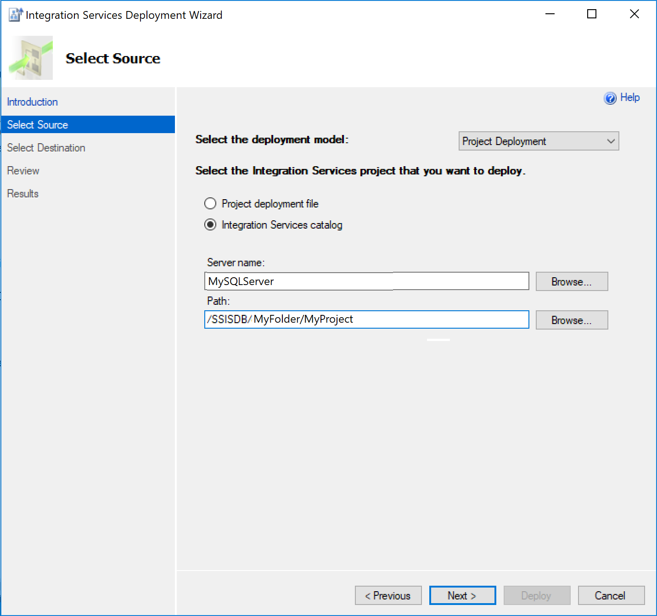Click the Next button
Screen dimensions: 657x616
462,595
